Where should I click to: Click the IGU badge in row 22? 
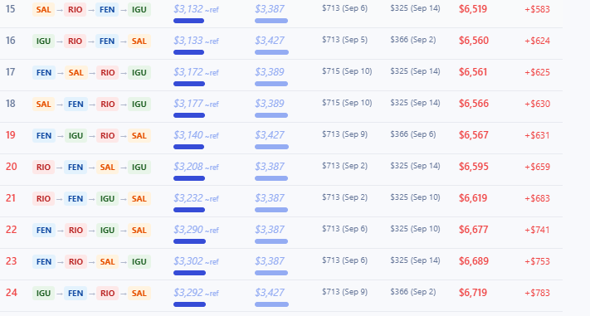tap(107, 231)
